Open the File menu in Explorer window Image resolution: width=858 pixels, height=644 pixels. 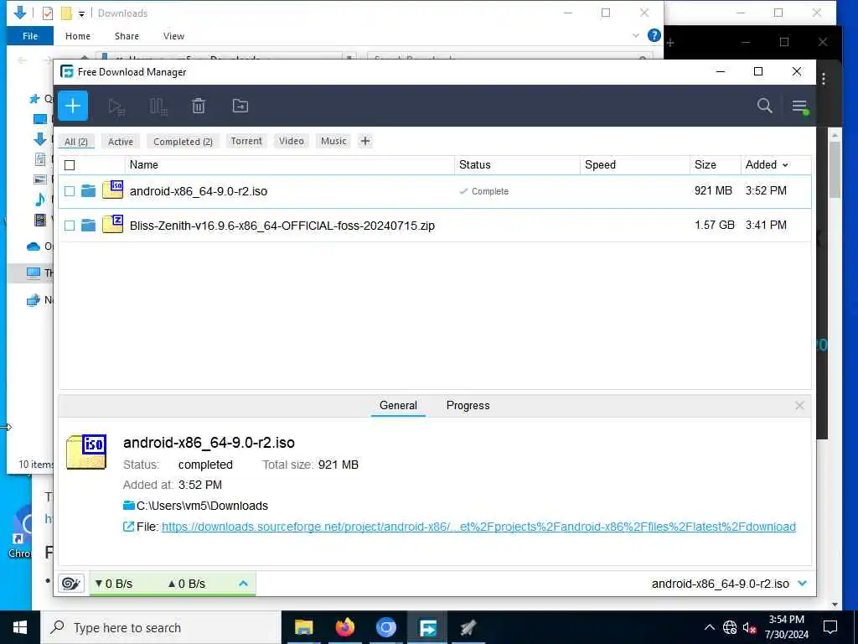[x=30, y=35]
